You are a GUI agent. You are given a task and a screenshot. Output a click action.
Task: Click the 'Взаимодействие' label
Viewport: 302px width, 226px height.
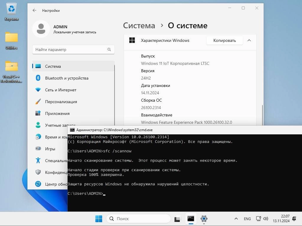pos(156,115)
